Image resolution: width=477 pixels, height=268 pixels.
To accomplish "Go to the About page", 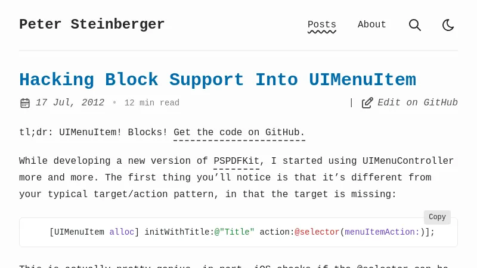I will [372, 25].
